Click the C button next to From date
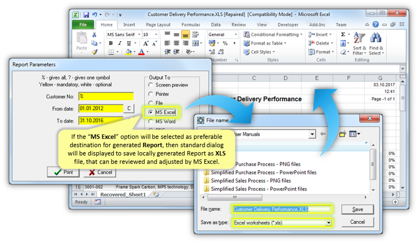Screen dimensions: 418x243 129,109
